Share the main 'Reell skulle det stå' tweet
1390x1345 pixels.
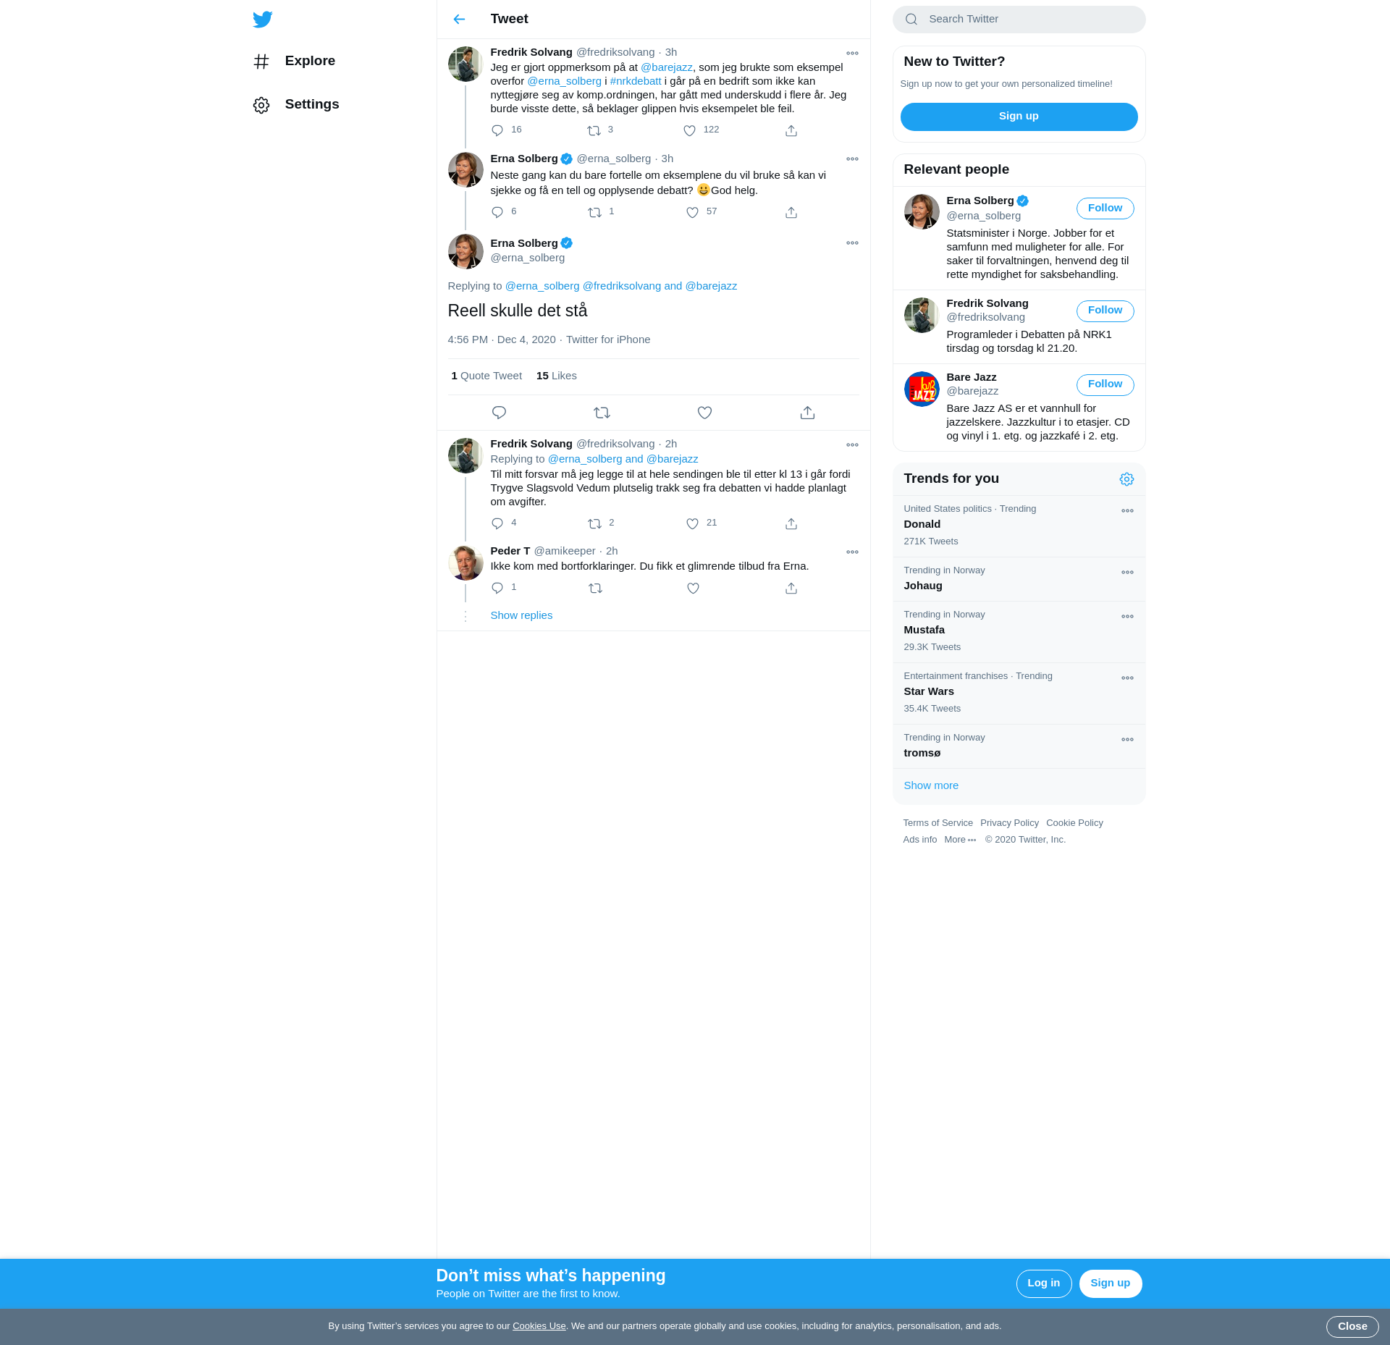[x=808, y=413]
